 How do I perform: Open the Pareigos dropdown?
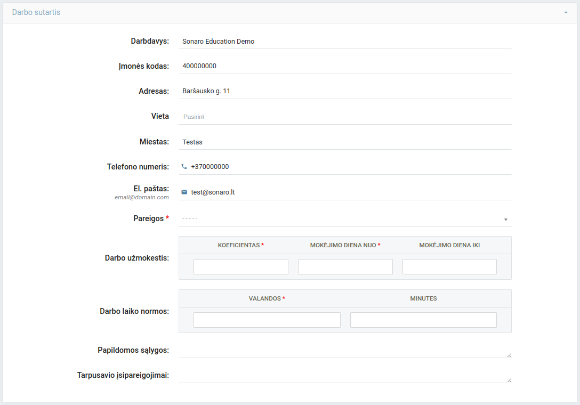[345, 218]
